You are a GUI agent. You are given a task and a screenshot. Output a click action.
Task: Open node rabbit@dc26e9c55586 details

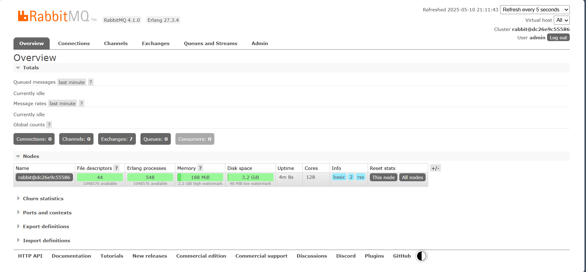[x=44, y=177]
